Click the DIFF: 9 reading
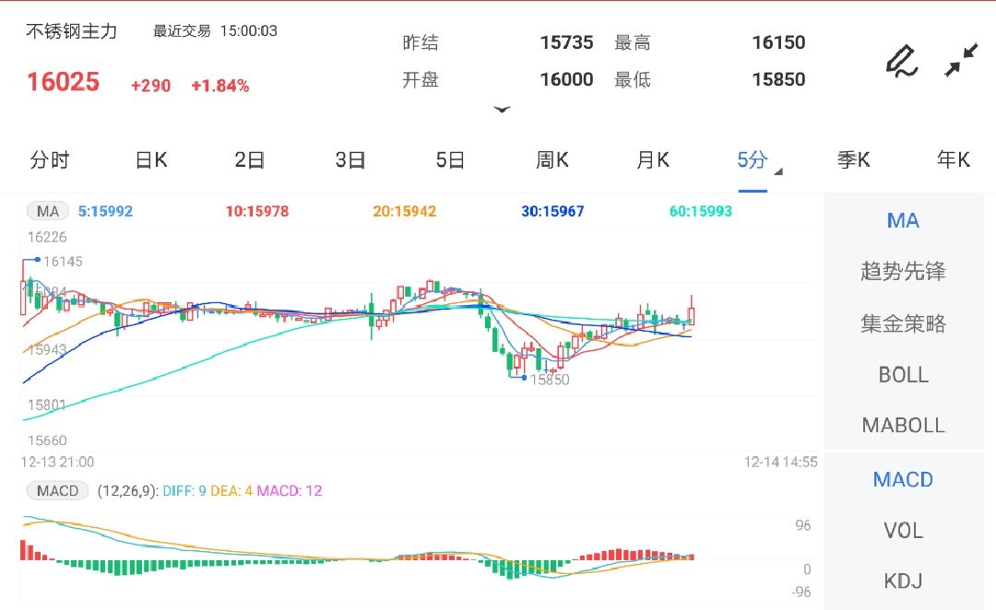The image size is (996, 610). click(x=184, y=490)
